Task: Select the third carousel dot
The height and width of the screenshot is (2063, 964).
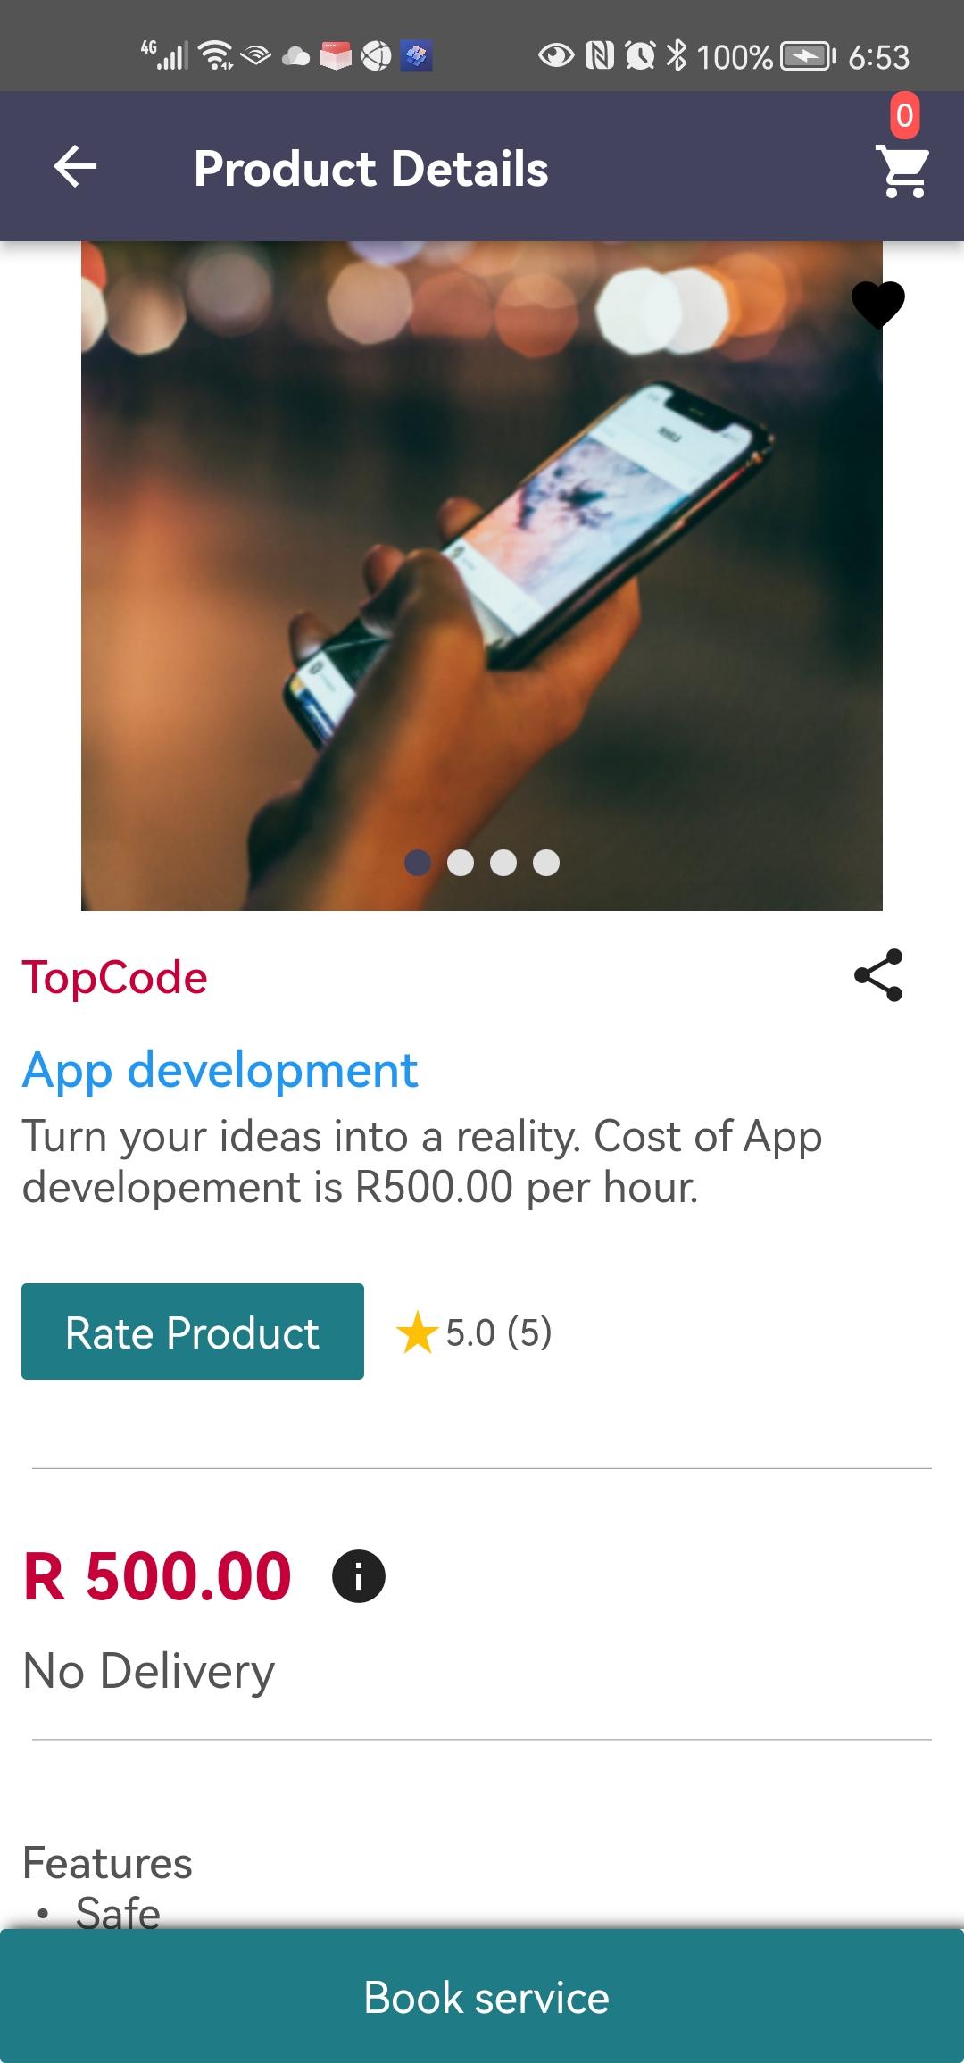Action: click(x=503, y=863)
